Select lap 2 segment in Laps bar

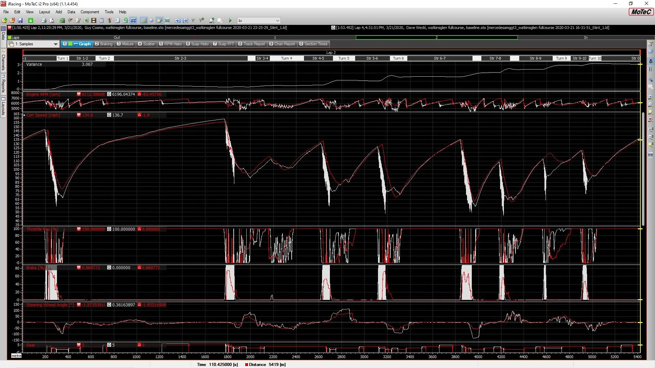(436, 37)
